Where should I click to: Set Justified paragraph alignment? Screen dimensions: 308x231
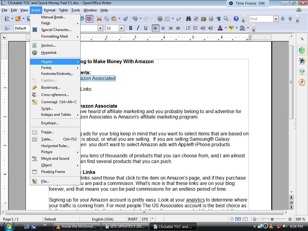[178, 28]
